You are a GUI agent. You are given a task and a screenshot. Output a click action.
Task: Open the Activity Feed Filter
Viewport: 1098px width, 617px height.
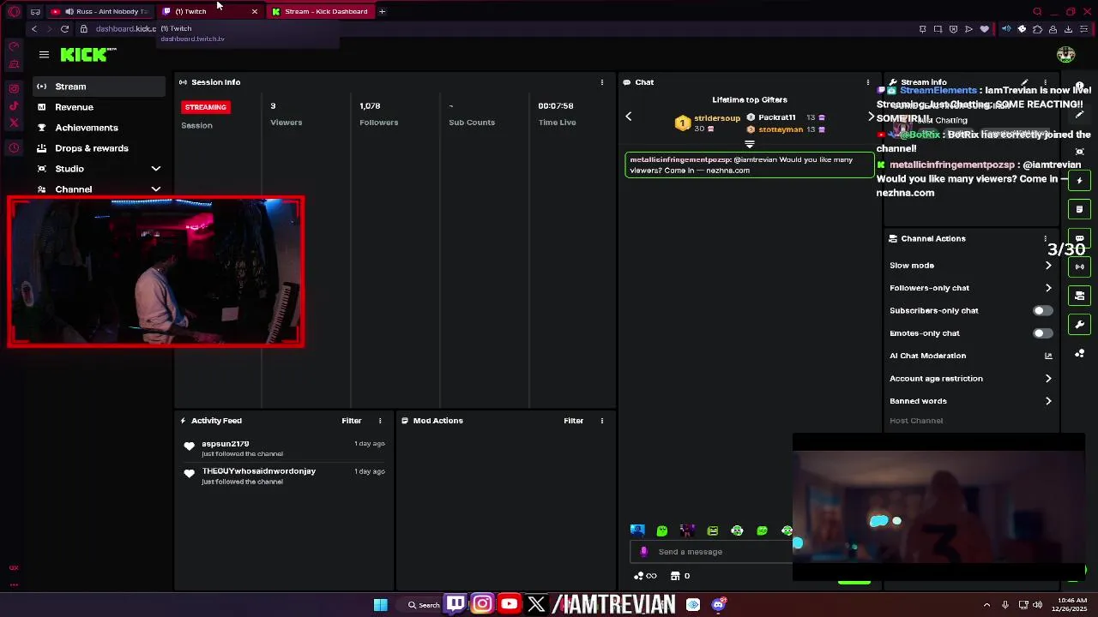tap(352, 421)
